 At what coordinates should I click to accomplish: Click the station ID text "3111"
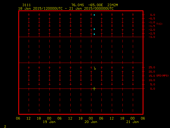[x=27, y=5]
